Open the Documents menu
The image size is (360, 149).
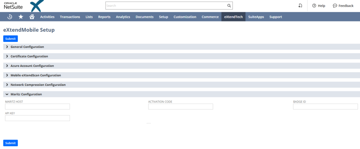144,17
